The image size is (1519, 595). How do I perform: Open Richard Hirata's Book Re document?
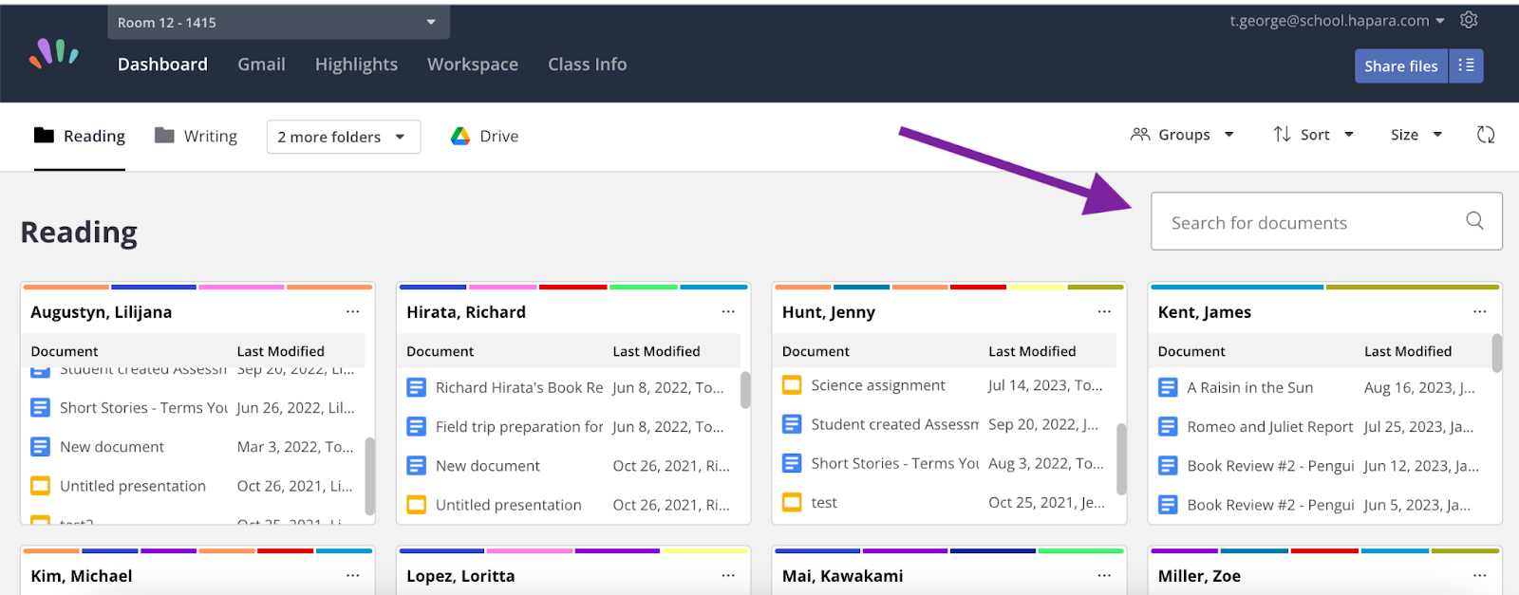(x=519, y=387)
